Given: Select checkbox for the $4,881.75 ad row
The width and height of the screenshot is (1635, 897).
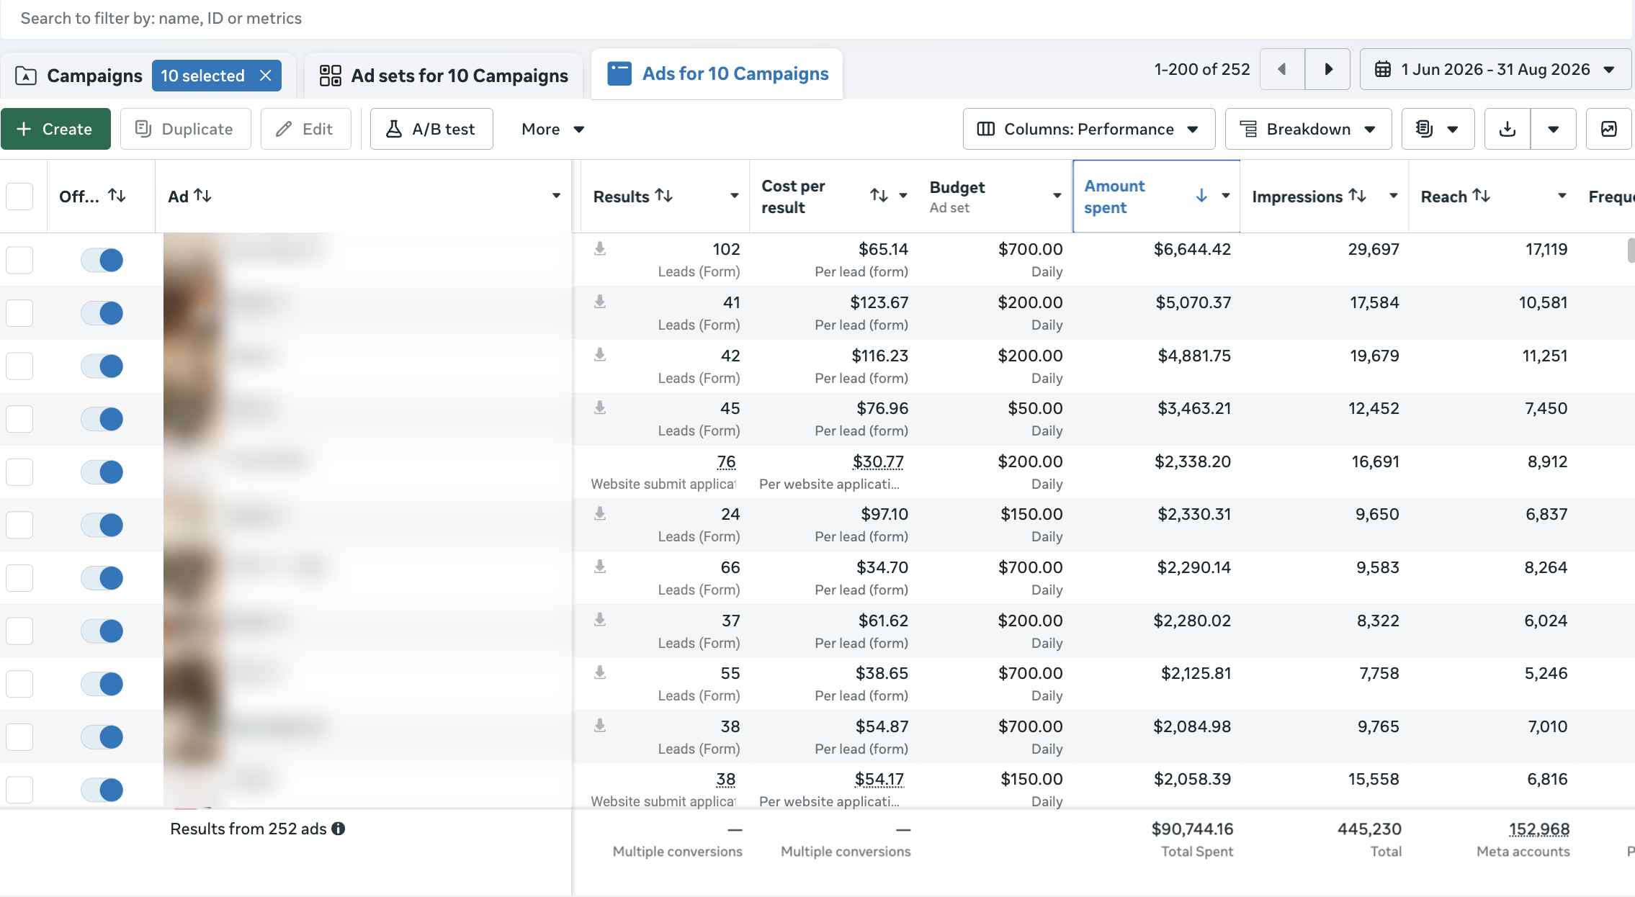Looking at the screenshot, I should coord(19,366).
